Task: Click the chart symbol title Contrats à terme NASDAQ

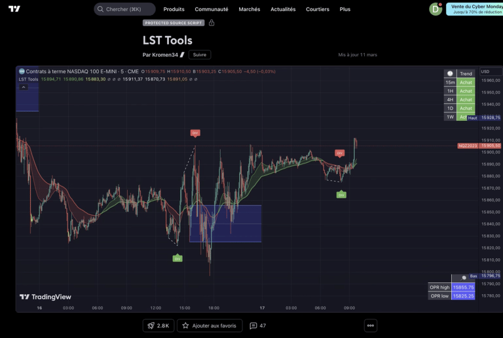Action: coord(82,71)
